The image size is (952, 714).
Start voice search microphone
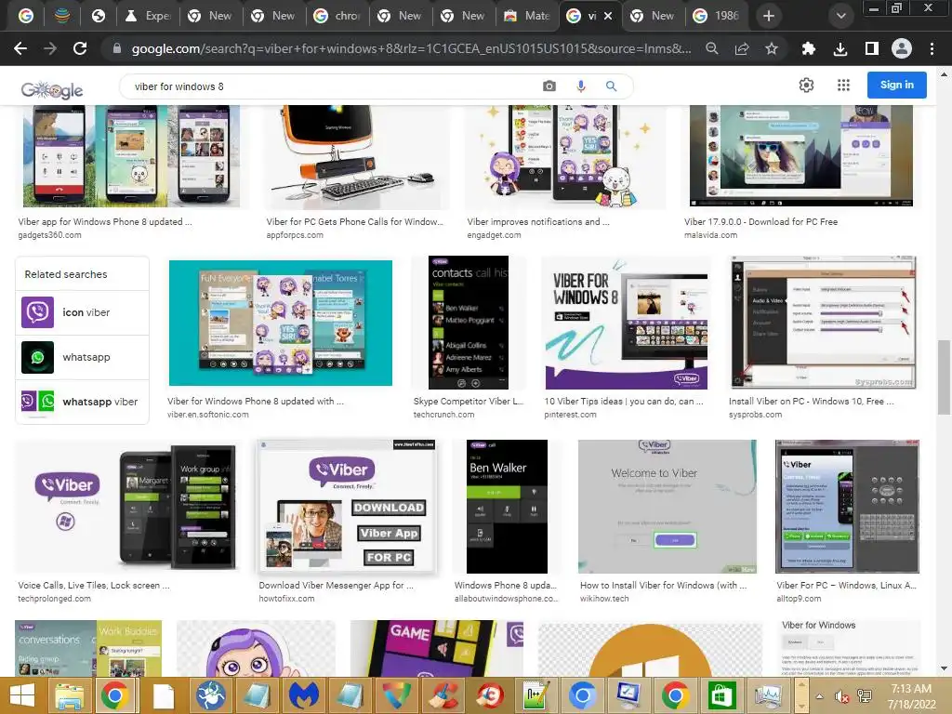pos(581,86)
